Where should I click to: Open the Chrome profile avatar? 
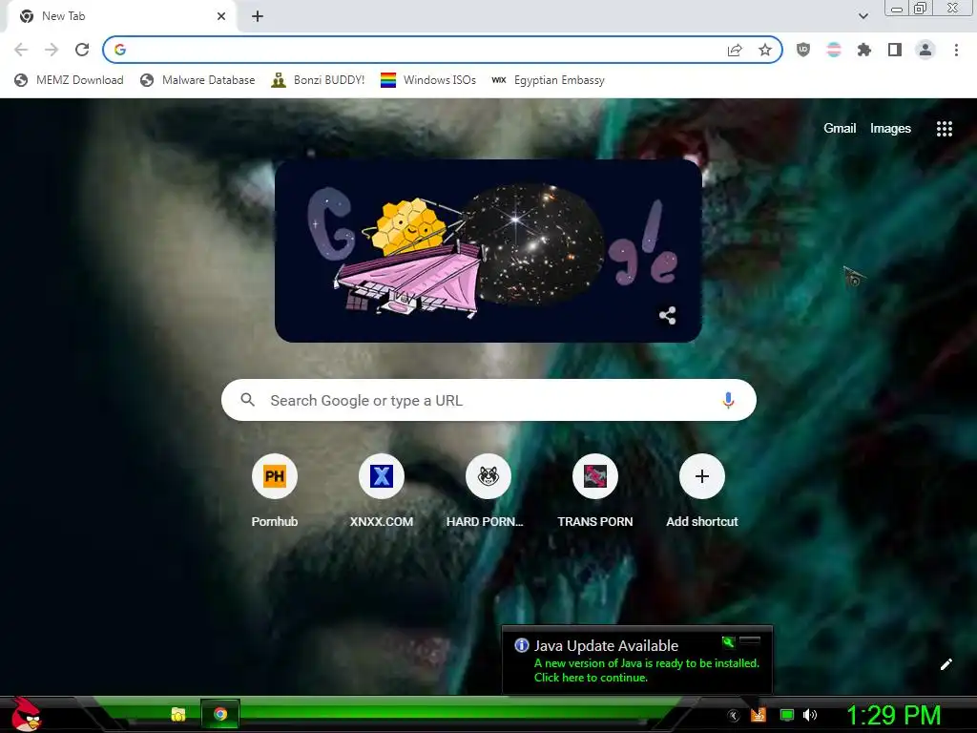click(925, 50)
